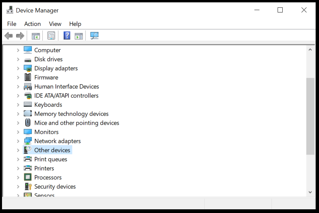Click the Computer category icon
The height and width of the screenshot is (213, 319).
28,50
